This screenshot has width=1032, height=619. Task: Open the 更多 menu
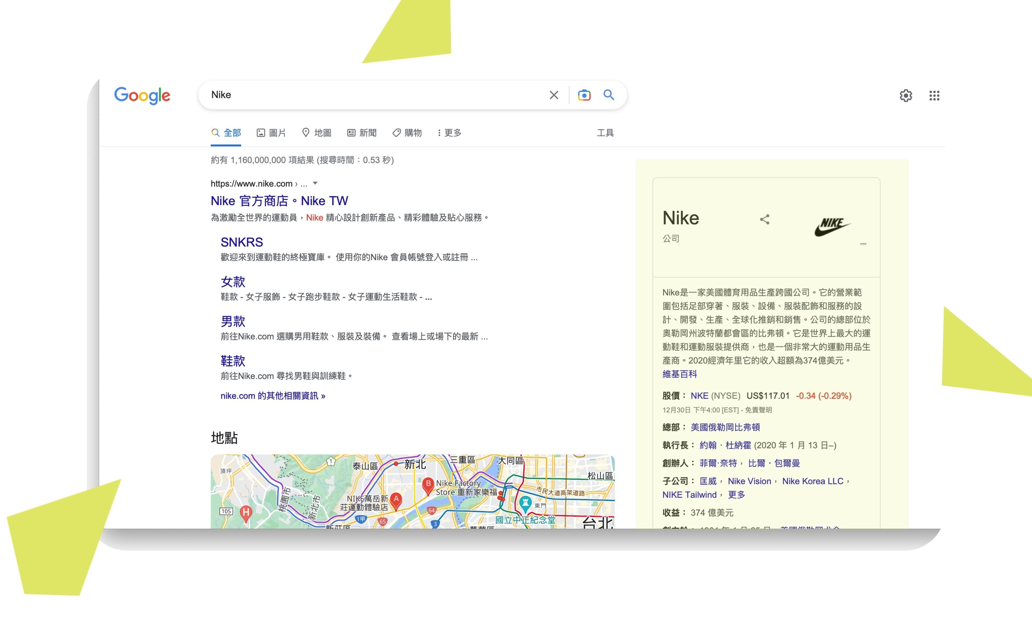(x=449, y=133)
